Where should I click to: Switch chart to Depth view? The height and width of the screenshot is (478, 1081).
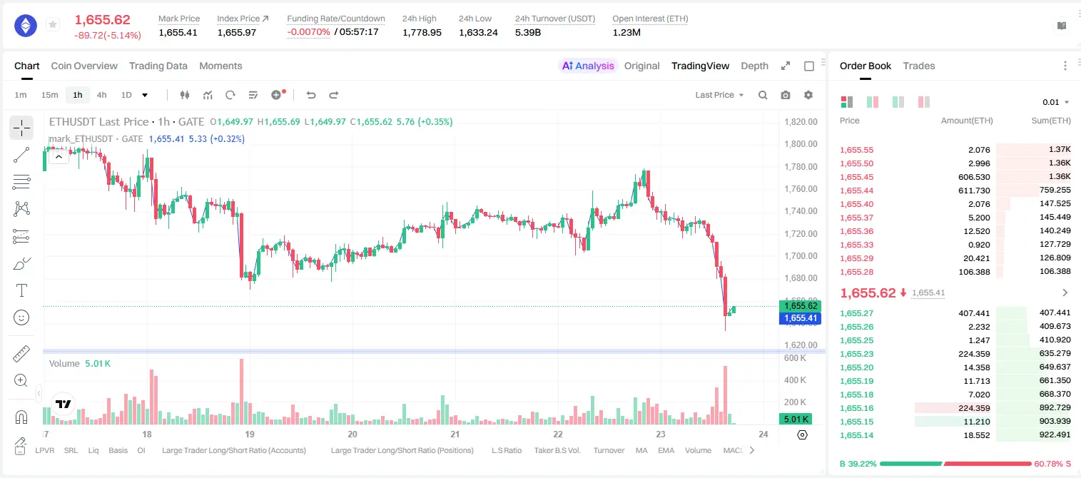754,66
